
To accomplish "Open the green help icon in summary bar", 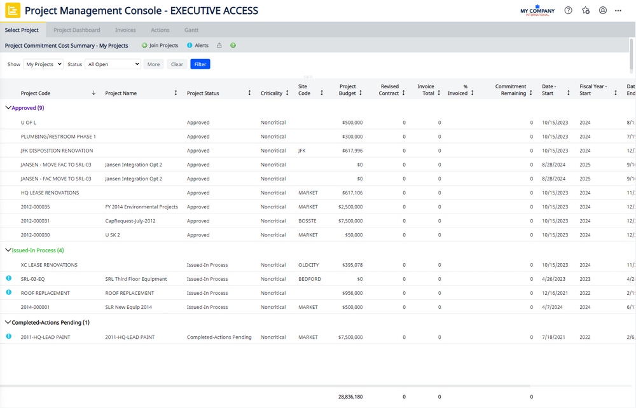I will coord(233,45).
